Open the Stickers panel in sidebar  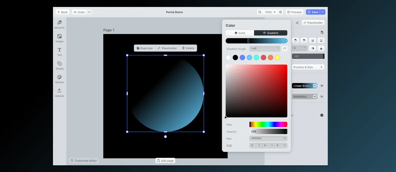[59, 79]
